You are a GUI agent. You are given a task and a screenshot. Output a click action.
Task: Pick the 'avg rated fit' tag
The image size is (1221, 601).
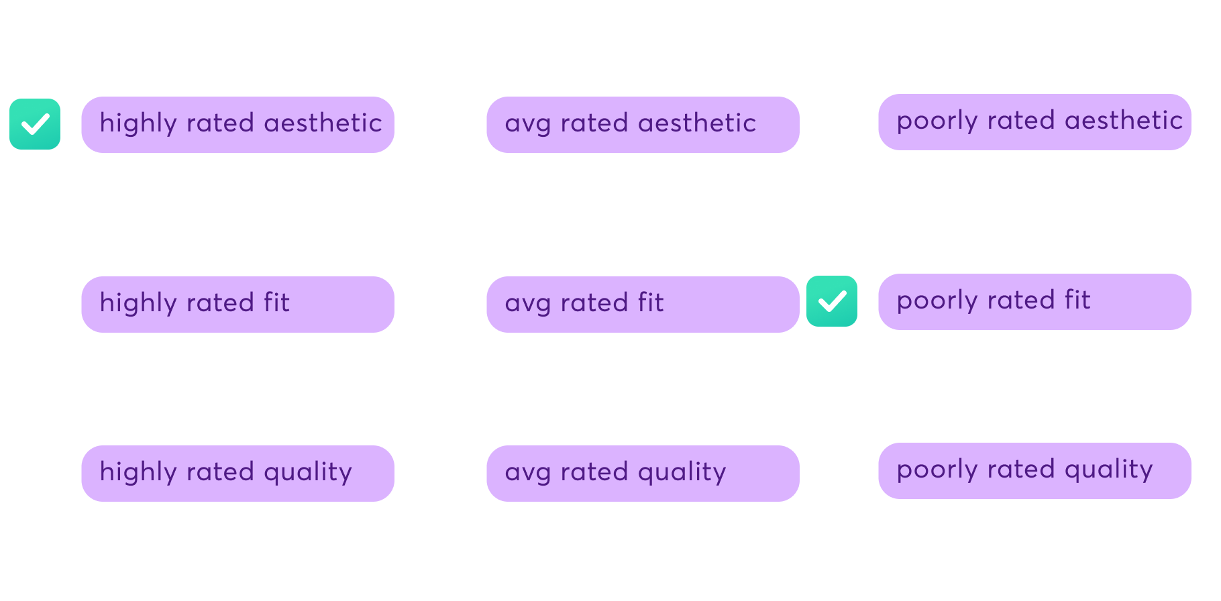pos(643,305)
